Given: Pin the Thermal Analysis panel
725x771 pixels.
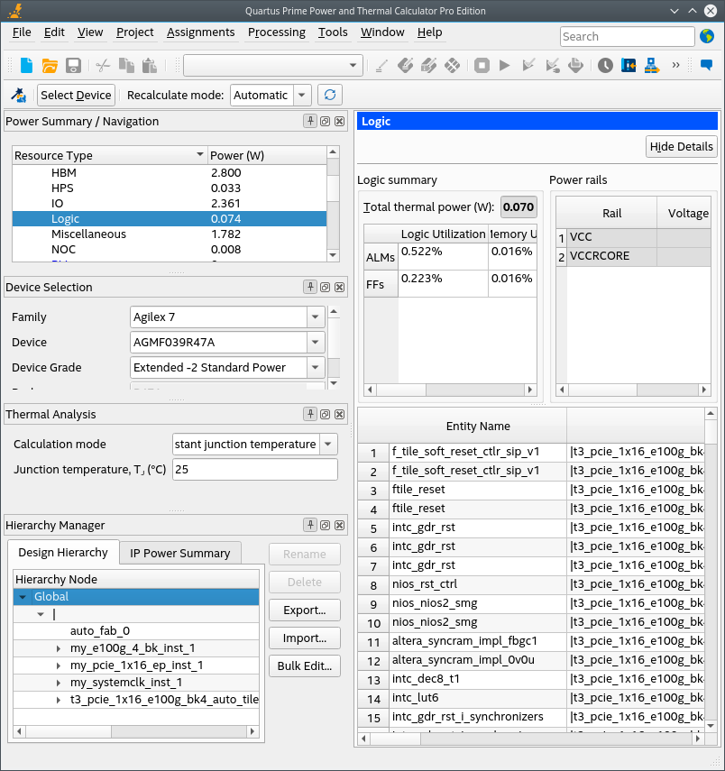Looking at the screenshot, I should 310,415.
